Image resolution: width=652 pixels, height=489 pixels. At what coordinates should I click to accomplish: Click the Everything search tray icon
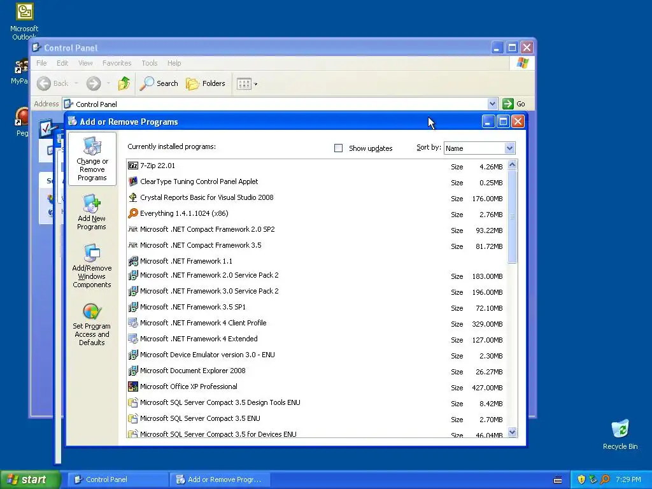(605, 479)
